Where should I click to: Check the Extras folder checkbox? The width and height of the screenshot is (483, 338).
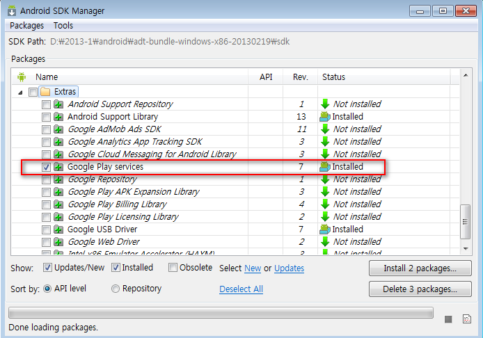tap(33, 92)
